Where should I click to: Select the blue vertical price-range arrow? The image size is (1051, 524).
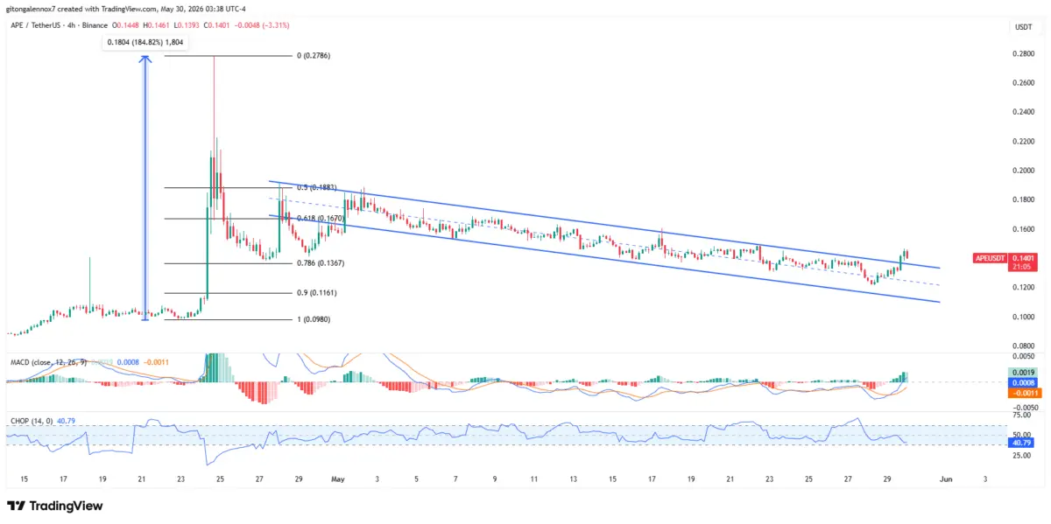click(x=146, y=188)
